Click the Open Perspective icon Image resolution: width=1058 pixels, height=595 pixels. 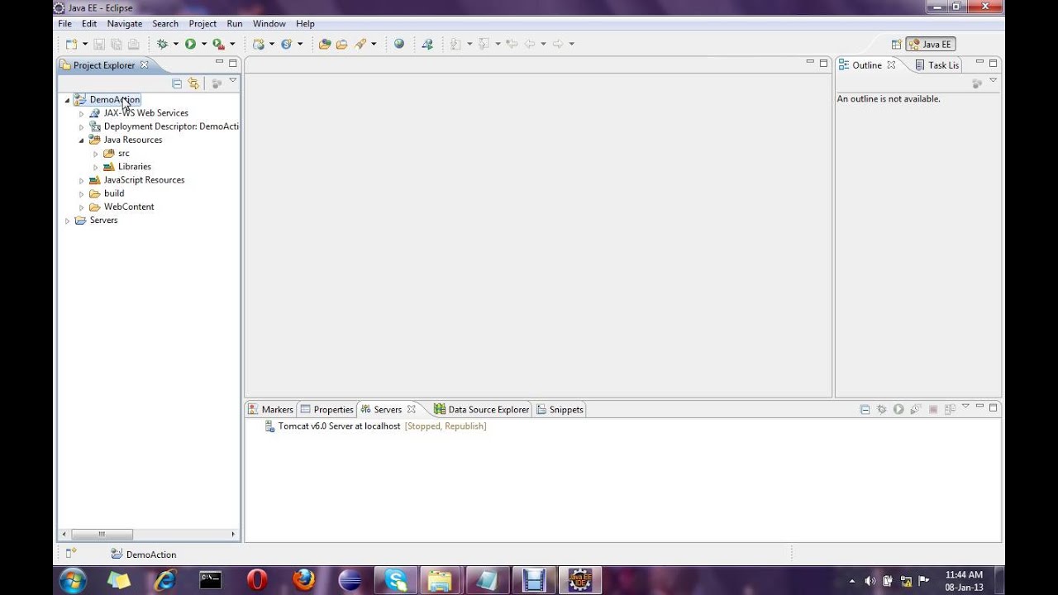tap(896, 45)
